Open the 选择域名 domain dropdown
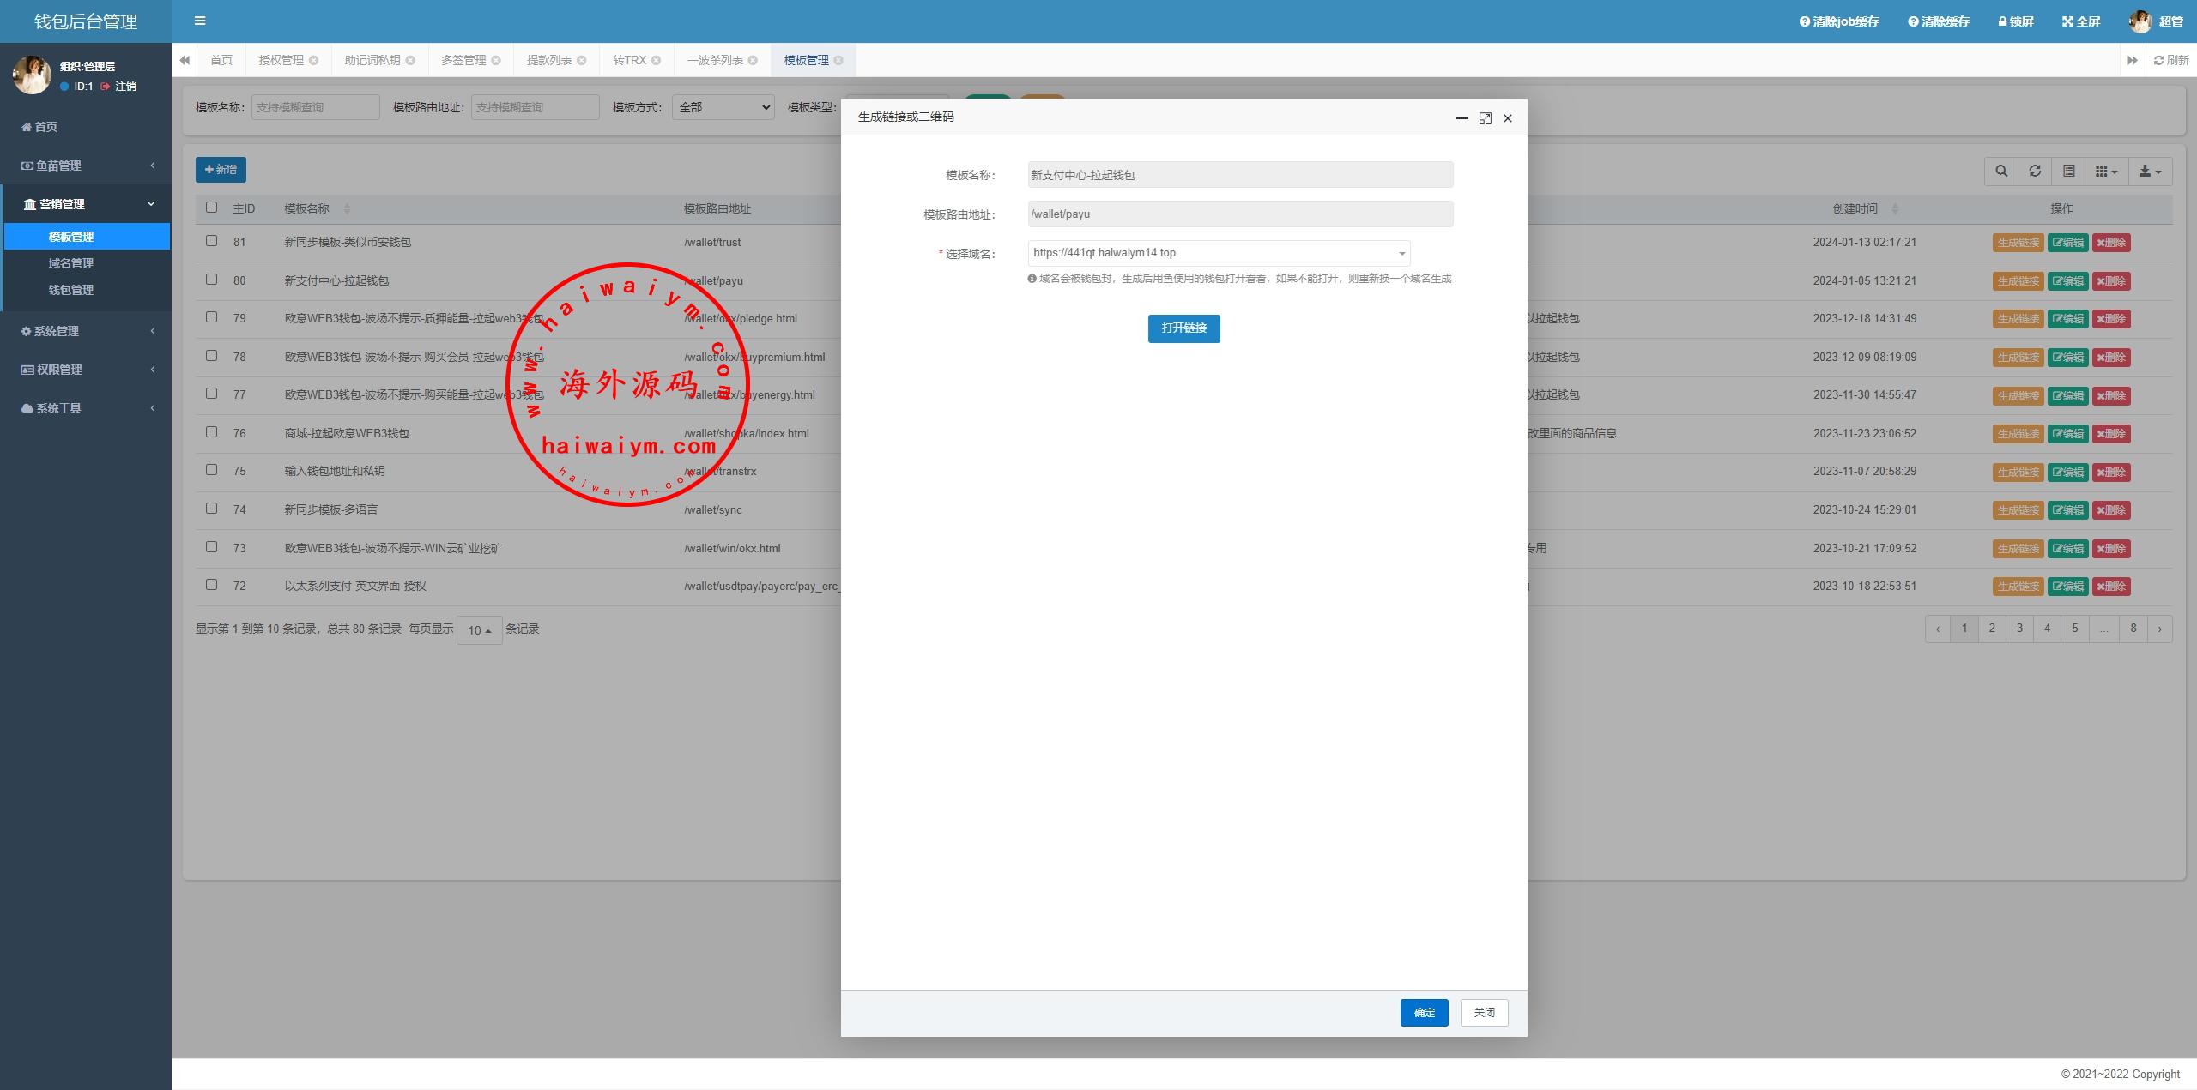This screenshot has width=2197, height=1090. coord(1219,253)
